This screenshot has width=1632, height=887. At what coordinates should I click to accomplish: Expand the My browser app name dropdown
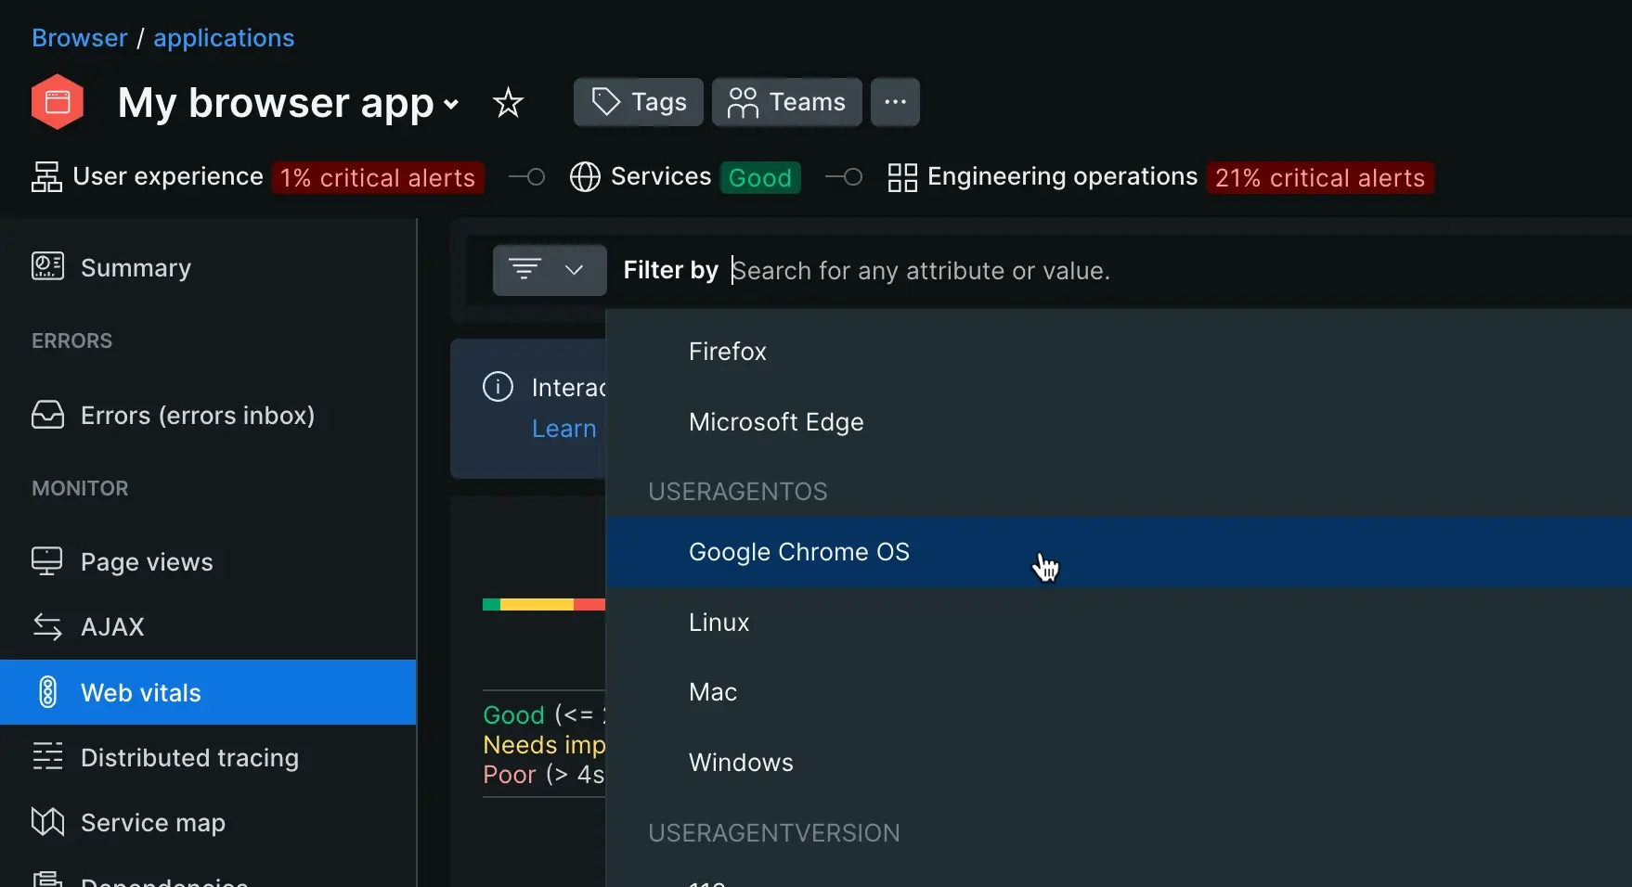[451, 104]
